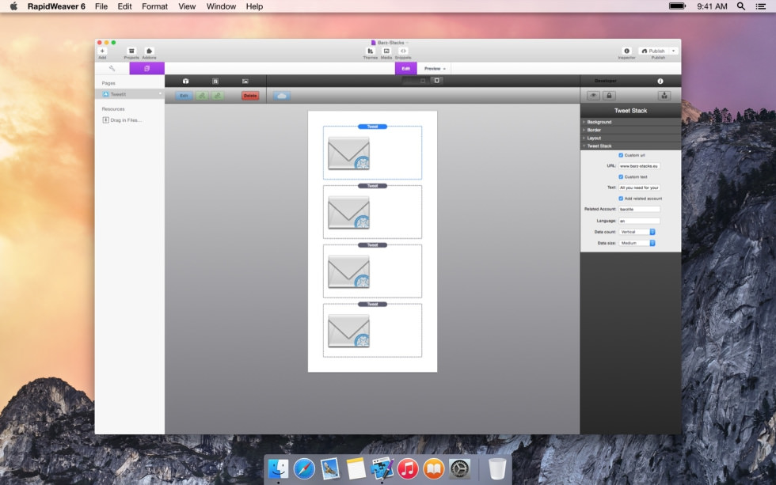Toggle the eye visibility button in inspector
Screen dimensions: 776x485
pyautogui.click(x=593, y=96)
